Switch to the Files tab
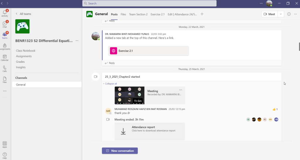This screenshot has width=300, height=160. pyautogui.click(x=123, y=14)
